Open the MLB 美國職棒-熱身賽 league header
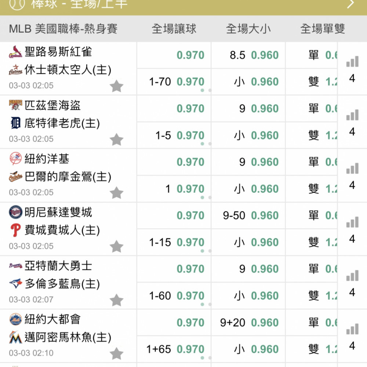The width and height of the screenshot is (367, 367). 63,29
